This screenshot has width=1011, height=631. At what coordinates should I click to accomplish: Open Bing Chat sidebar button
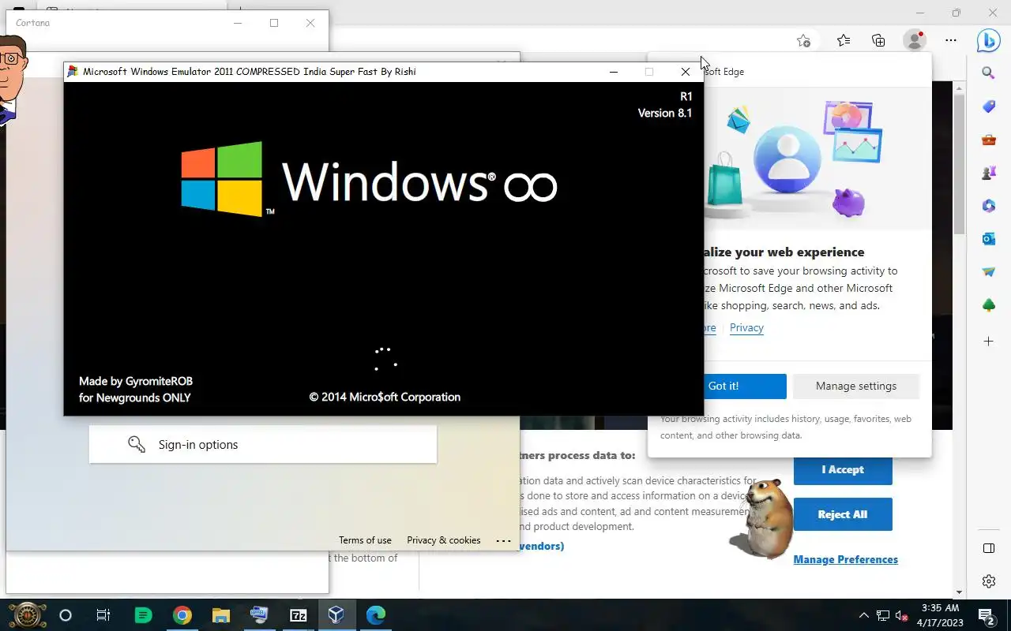(988, 40)
